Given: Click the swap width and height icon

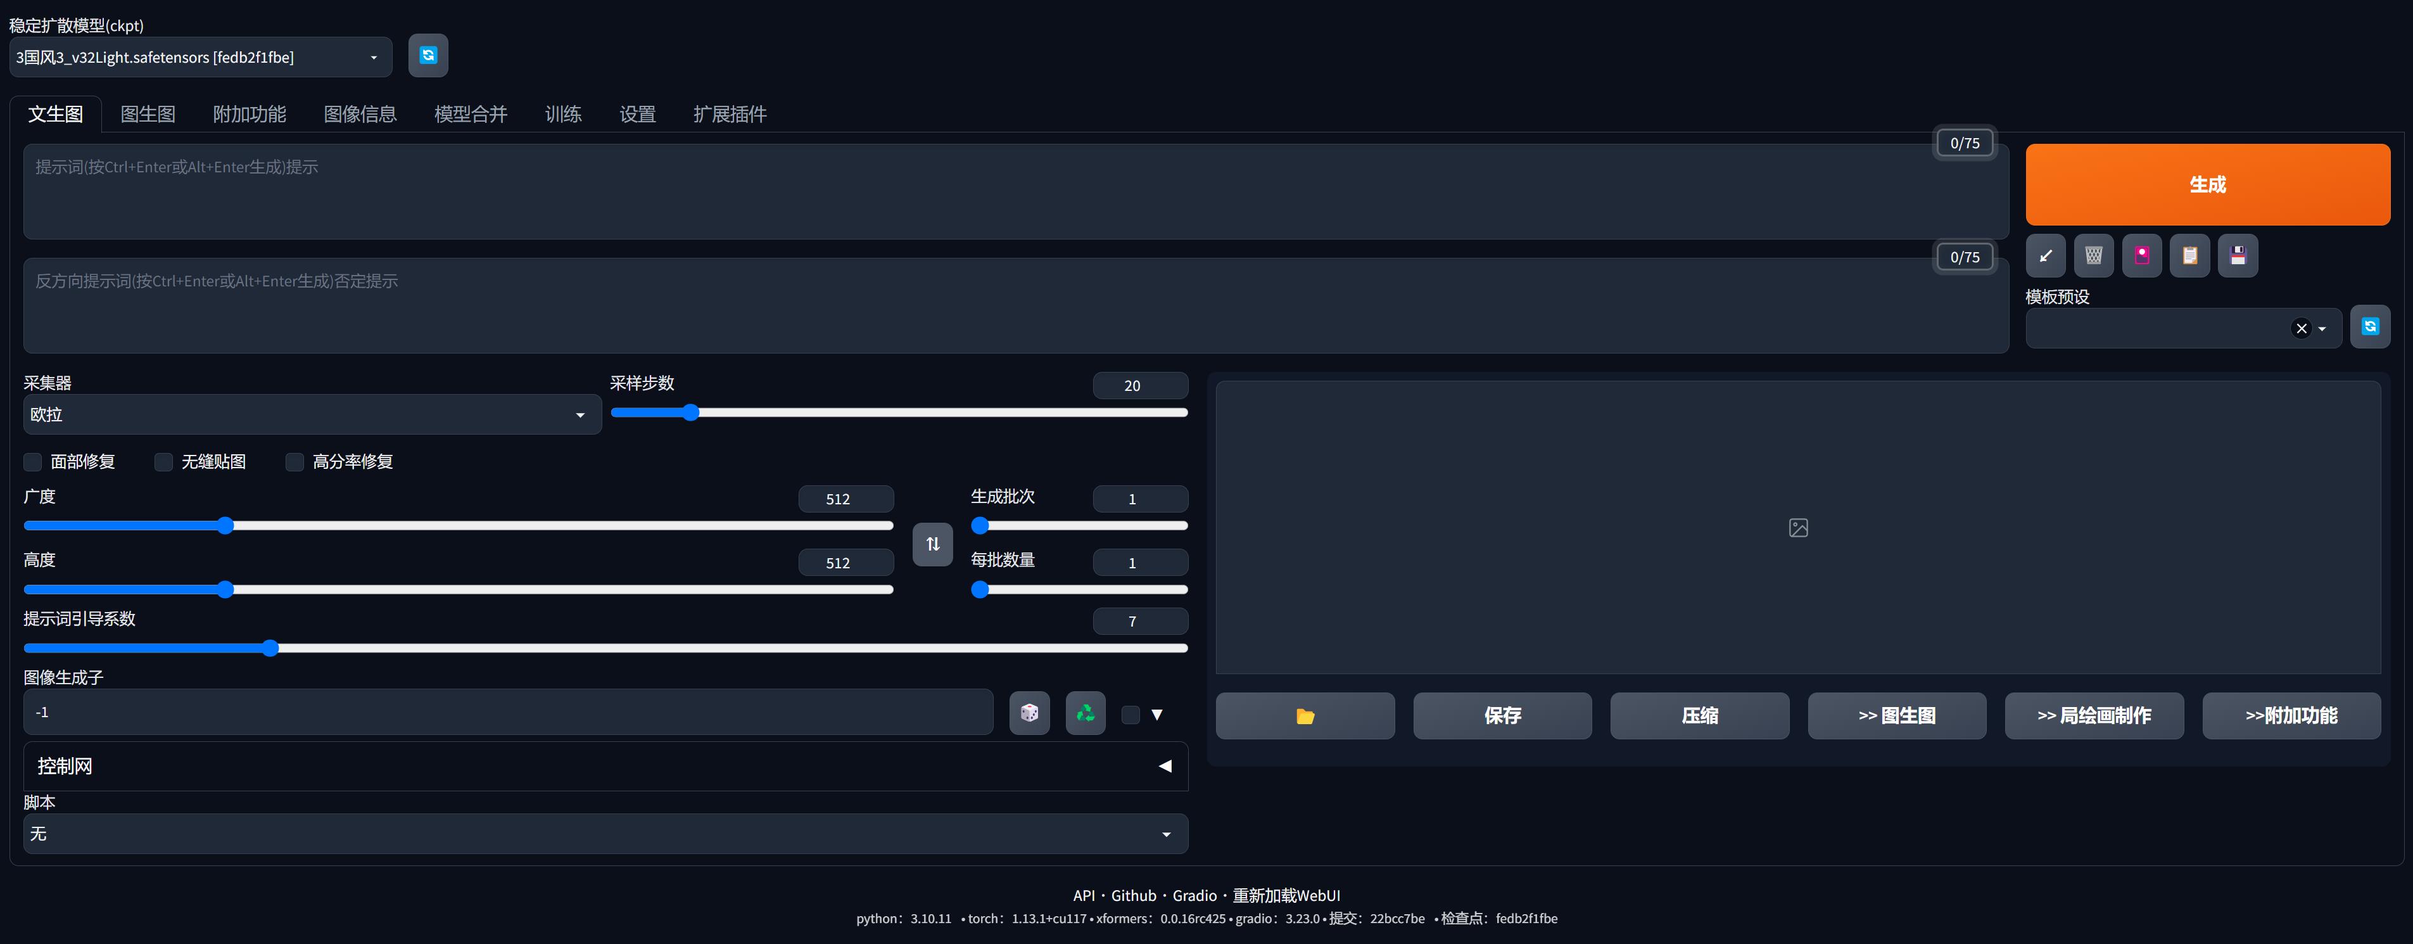Looking at the screenshot, I should [932, 544].
